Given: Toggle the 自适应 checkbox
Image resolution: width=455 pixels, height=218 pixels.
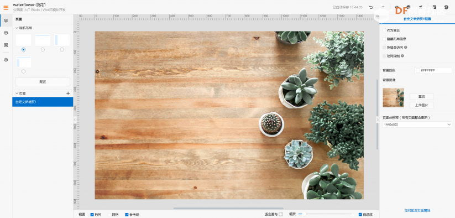Looking at the screenshot, I should pyautogui.click(x=360, y=215).
